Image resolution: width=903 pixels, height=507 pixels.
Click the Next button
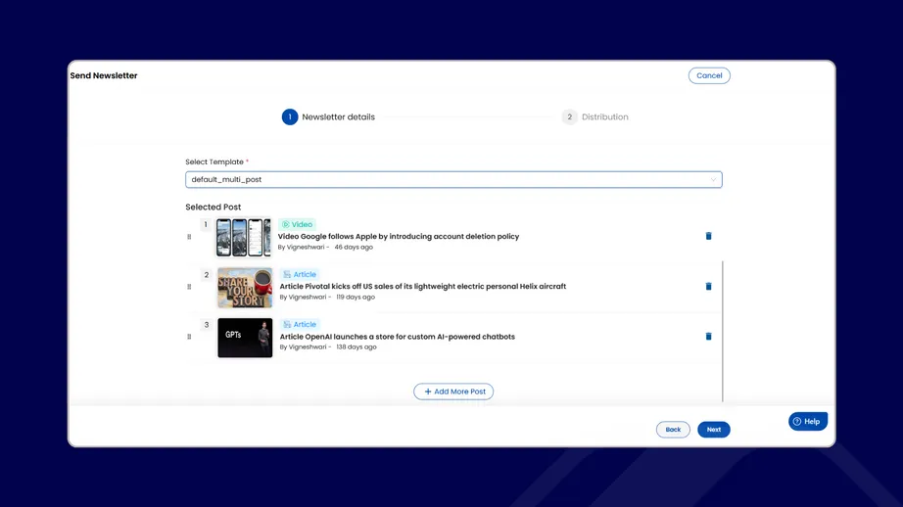713,430
